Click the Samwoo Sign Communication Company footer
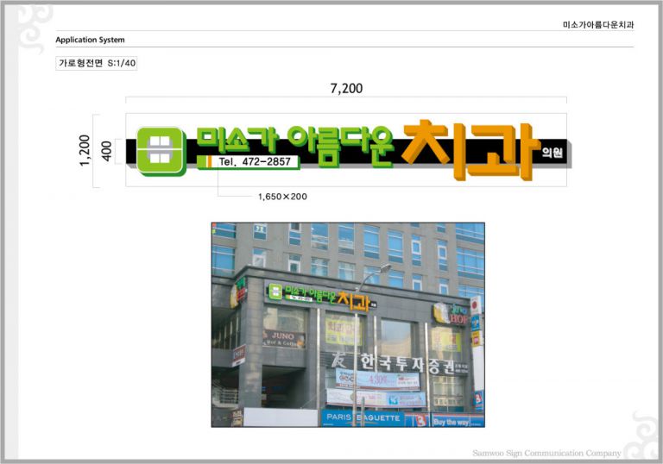The height and width of the screenshot is (464, 663). (x=546, y=453)
